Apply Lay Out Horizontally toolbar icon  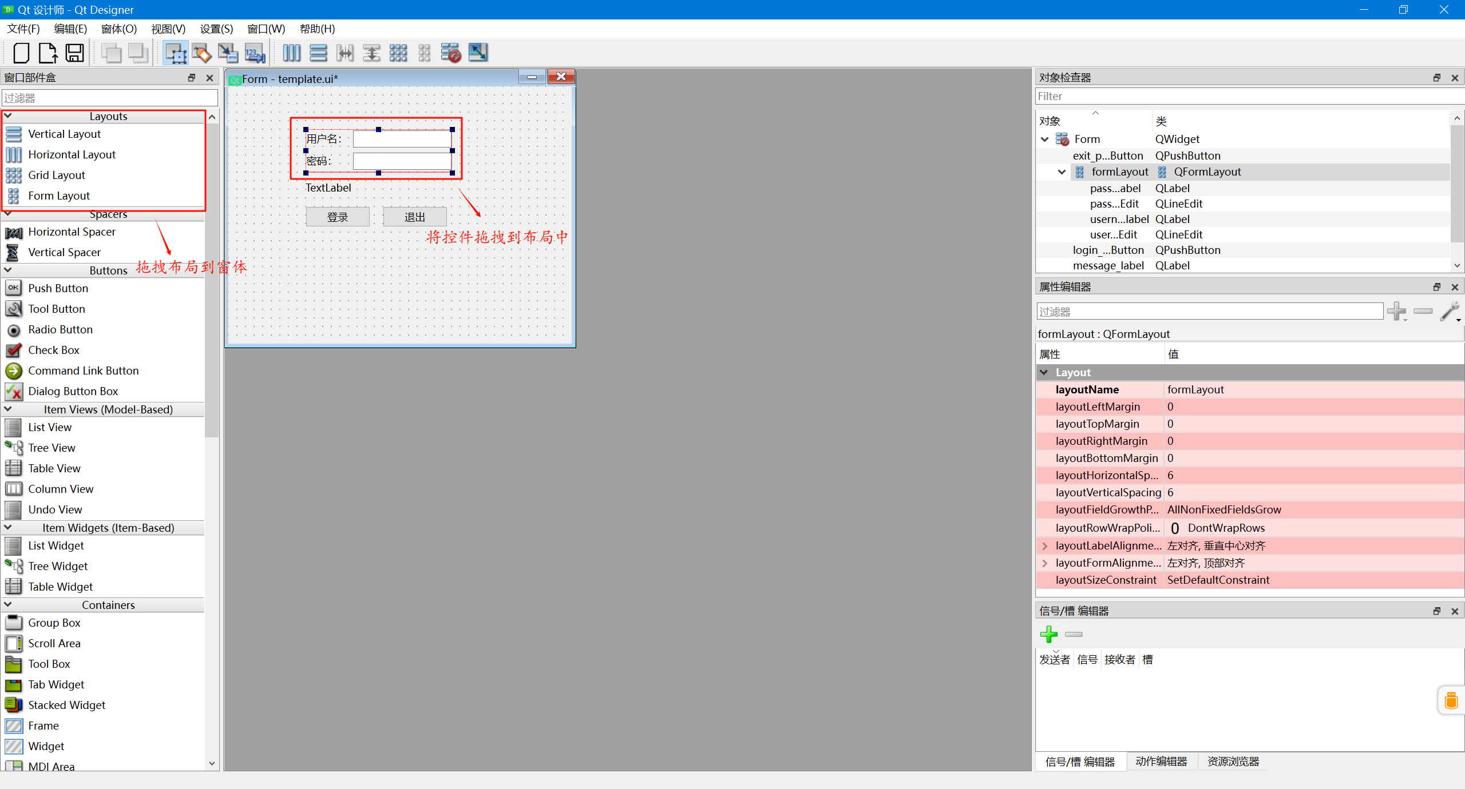click(x=291, y=53)
